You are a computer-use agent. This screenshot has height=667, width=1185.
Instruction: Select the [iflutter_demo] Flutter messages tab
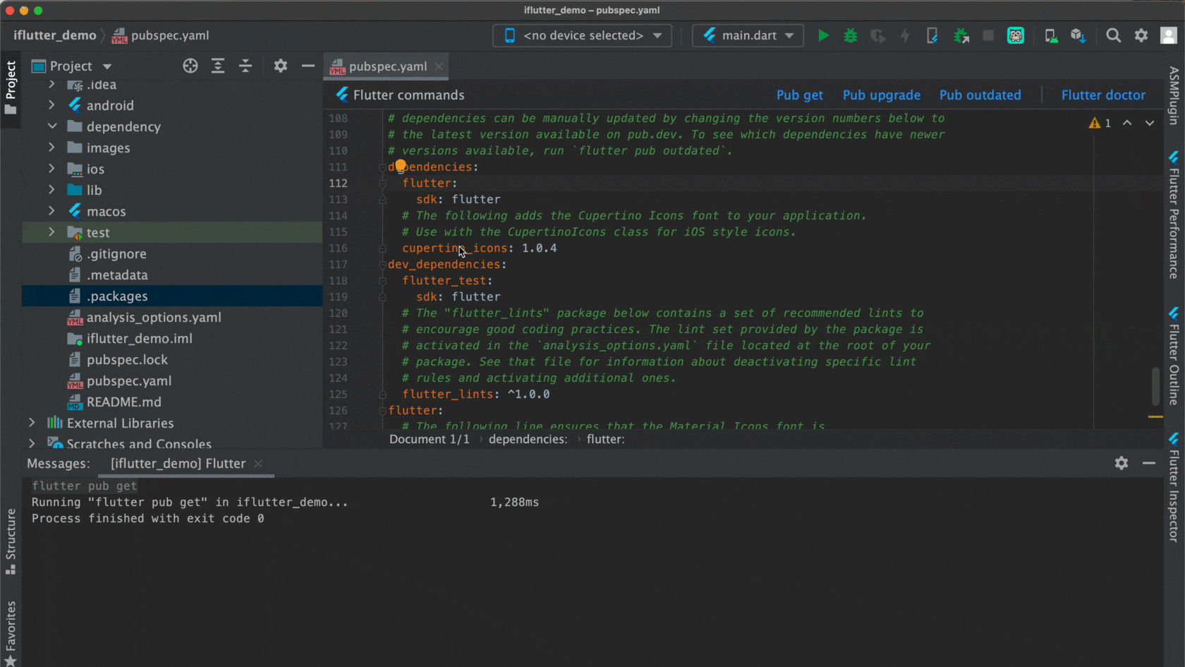(x=178, y=463)
